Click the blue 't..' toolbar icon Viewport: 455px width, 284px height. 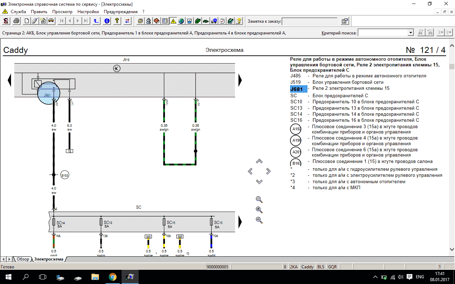96,21
